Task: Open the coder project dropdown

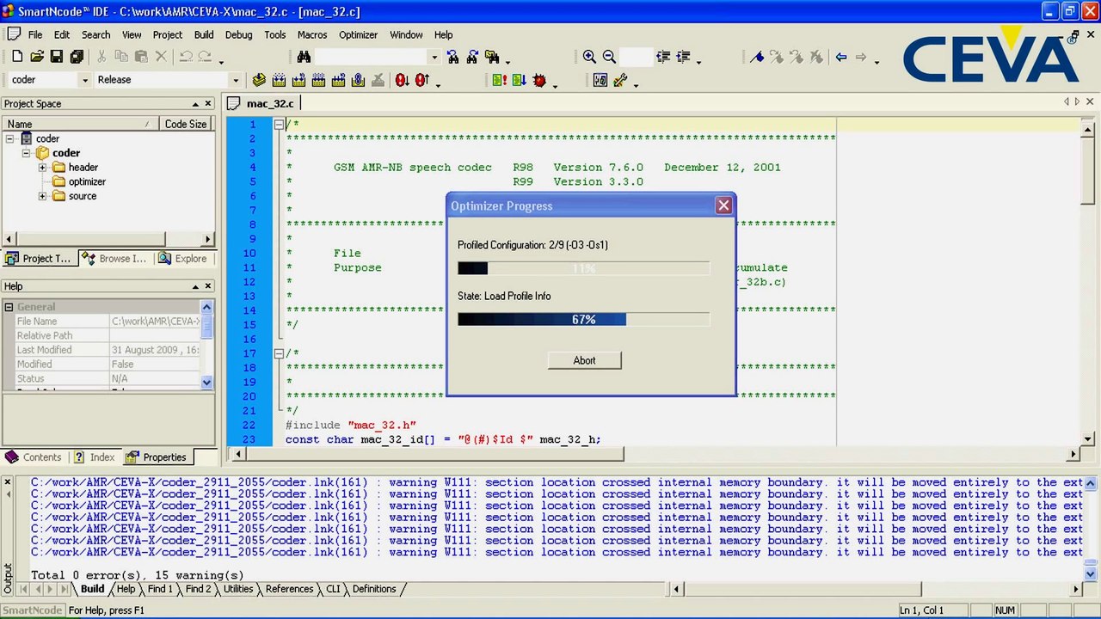Action: point(84,80)
